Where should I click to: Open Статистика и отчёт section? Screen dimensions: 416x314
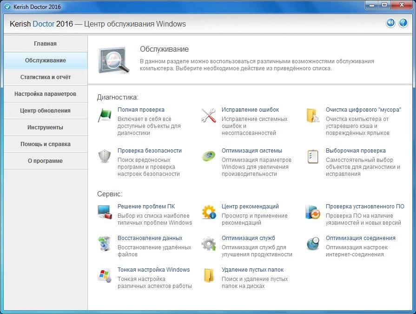click(x=46, y=77)
